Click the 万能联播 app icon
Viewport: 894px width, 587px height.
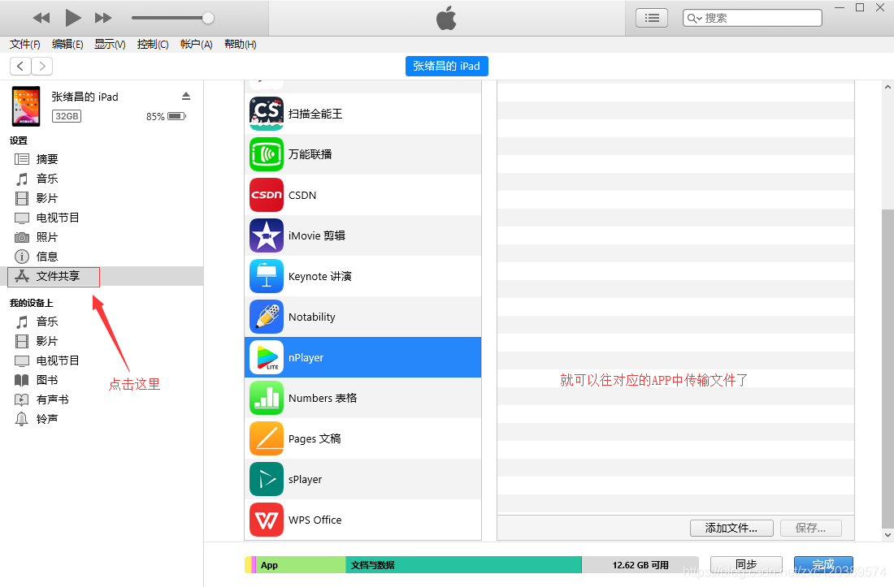[267, 154]
